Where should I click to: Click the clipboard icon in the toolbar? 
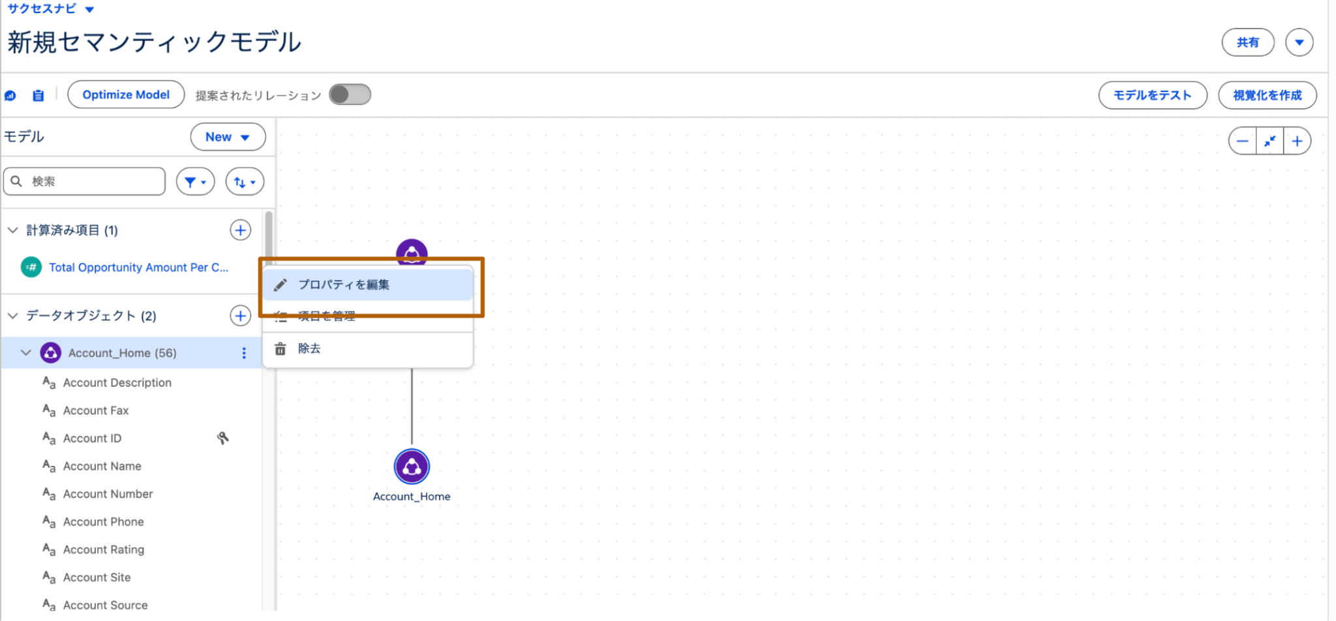(x=37, y=95)
